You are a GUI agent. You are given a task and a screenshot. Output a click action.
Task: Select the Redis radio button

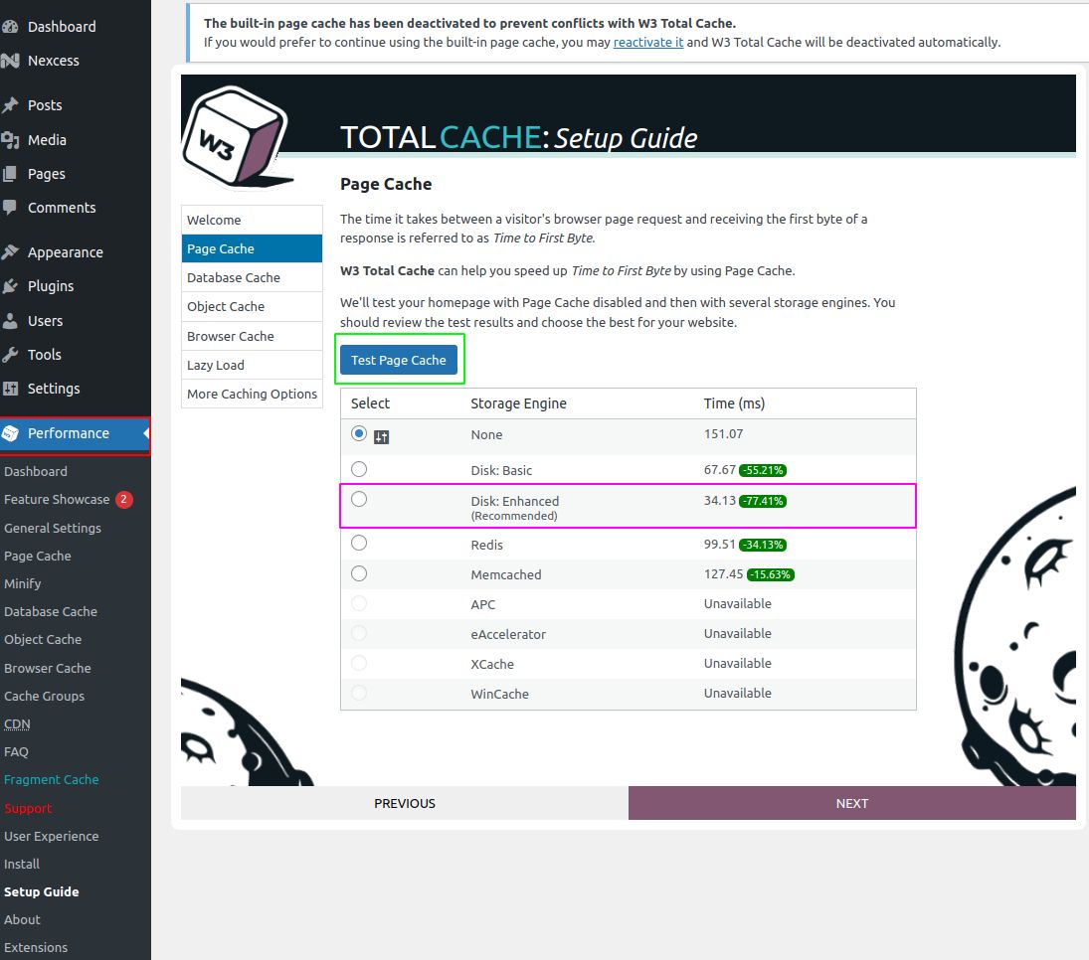click(358, 543)
